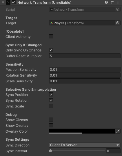Disable the Network Transform component checkbox
This screenshot has height=156, width=122.
[x=14, y=2]
